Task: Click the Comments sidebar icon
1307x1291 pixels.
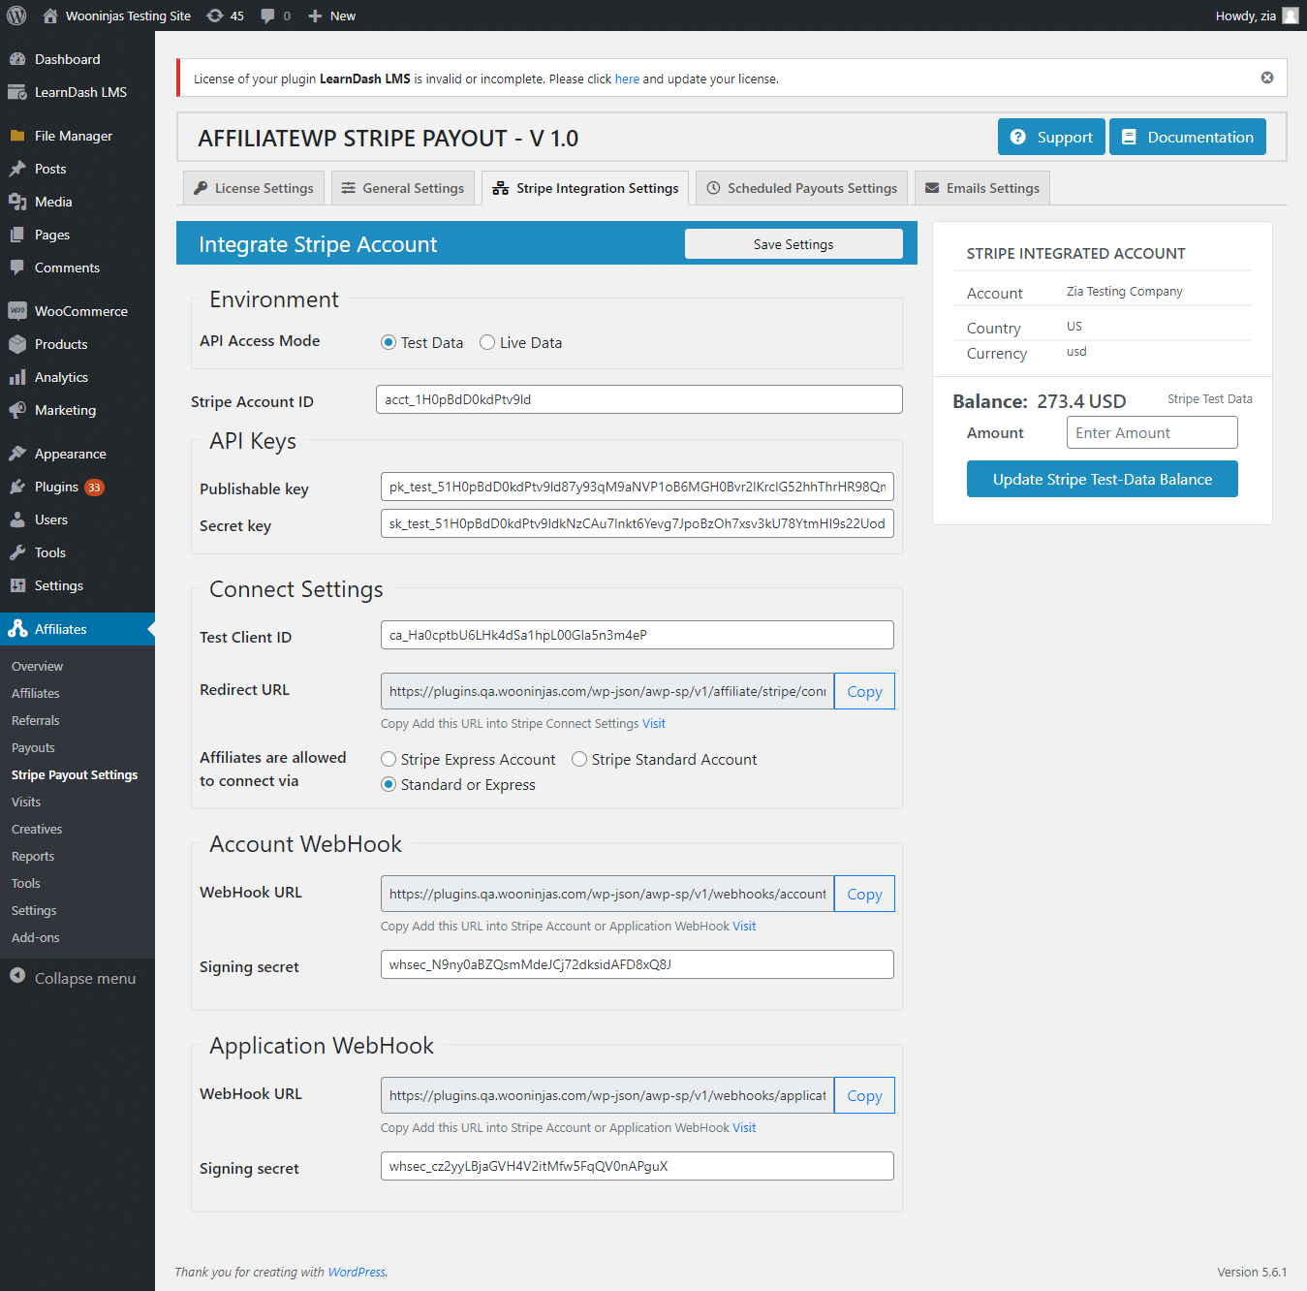Action: tap(17, 268)
